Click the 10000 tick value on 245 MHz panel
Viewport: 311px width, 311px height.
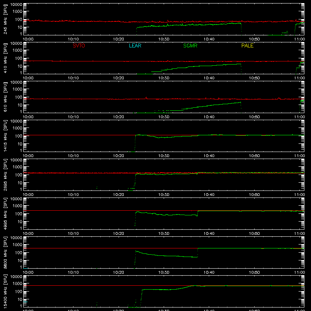[x=16, y=5]
